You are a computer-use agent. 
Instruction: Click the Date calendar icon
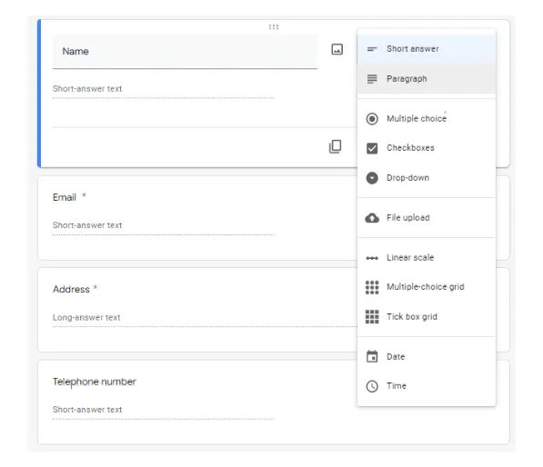(372, 356)
